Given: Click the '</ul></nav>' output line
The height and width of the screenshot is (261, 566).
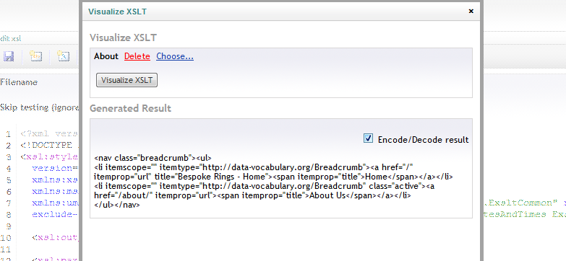Looking at the screenshot, I should [x=116, y=205].
